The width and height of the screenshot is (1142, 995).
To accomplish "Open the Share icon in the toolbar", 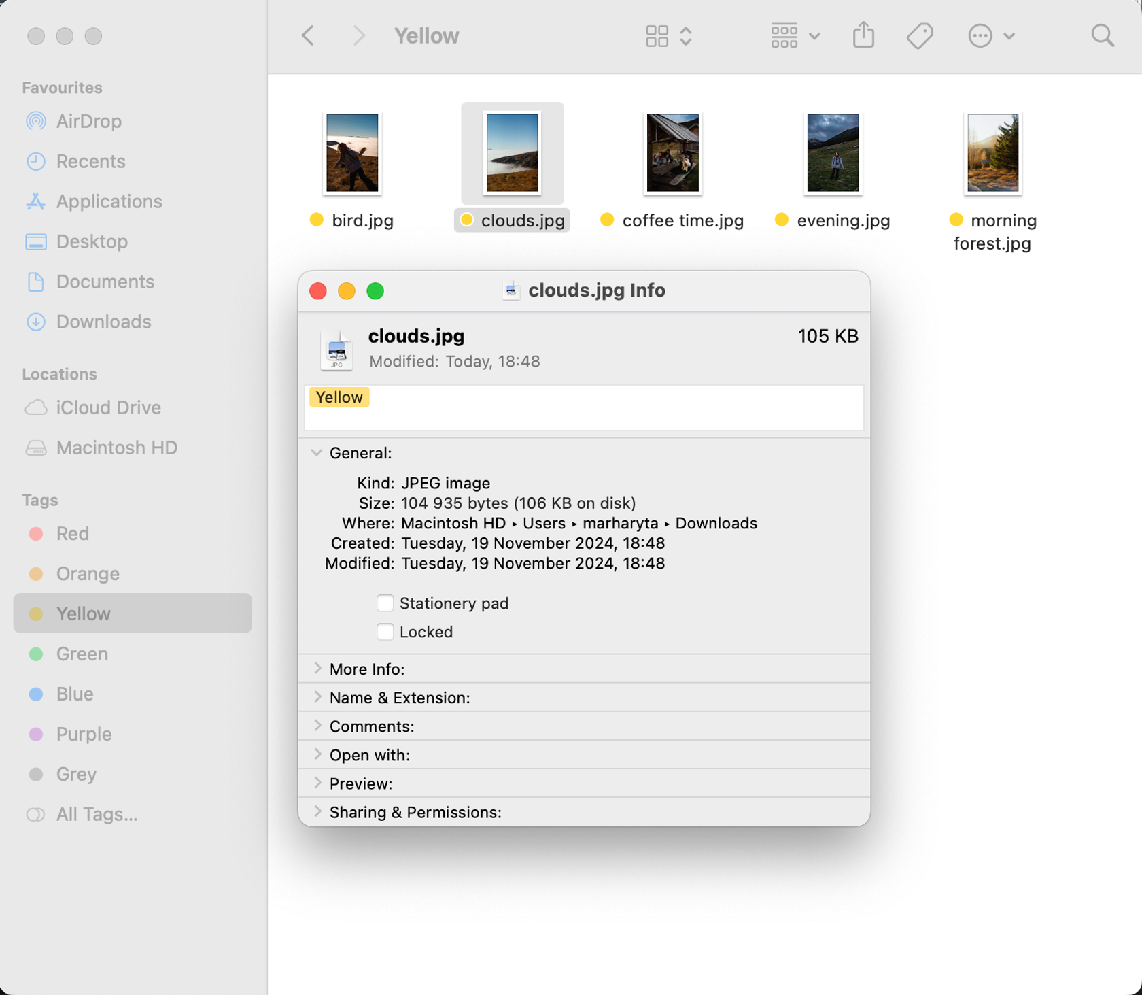I will (x=863, y=35).
